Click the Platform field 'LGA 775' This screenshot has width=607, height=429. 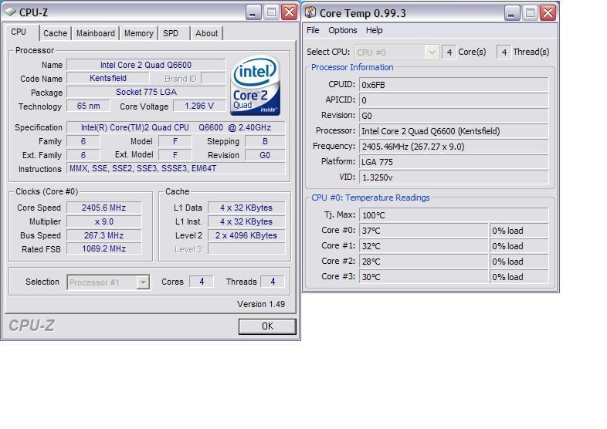coord(453,162)
